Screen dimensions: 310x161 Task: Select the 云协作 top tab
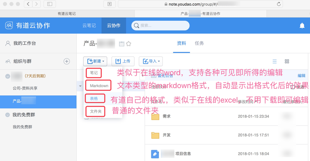(x=114, y=25)
